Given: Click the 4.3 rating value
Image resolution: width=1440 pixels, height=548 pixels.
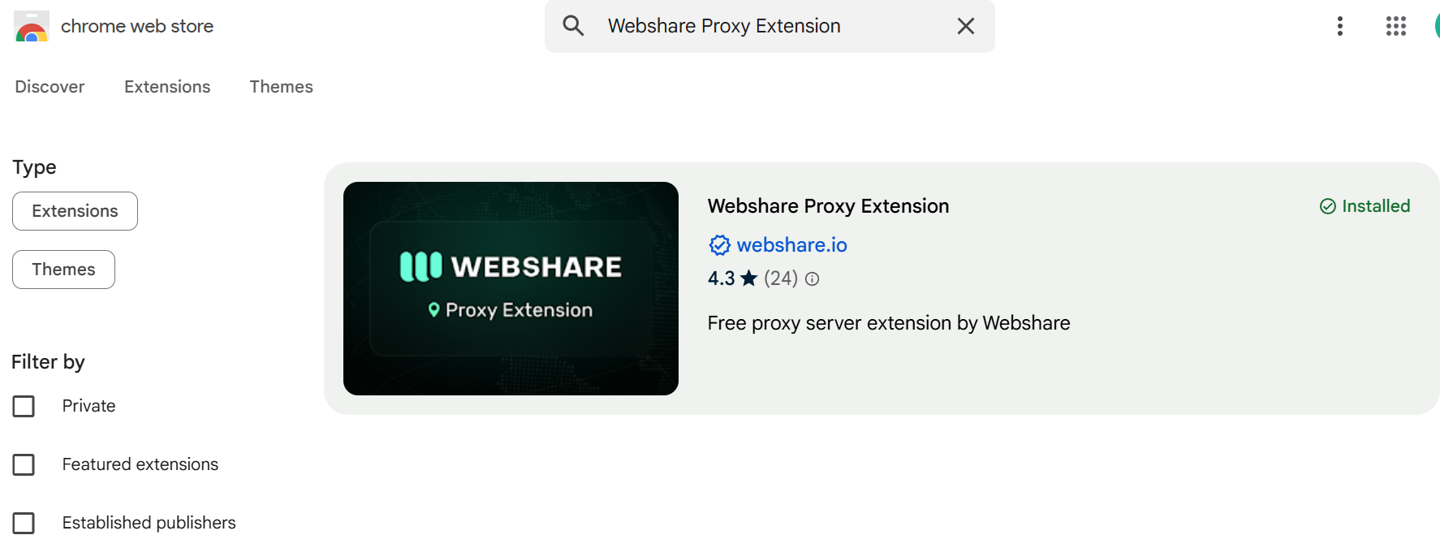Looking at the screenshot, I should 721,278.
